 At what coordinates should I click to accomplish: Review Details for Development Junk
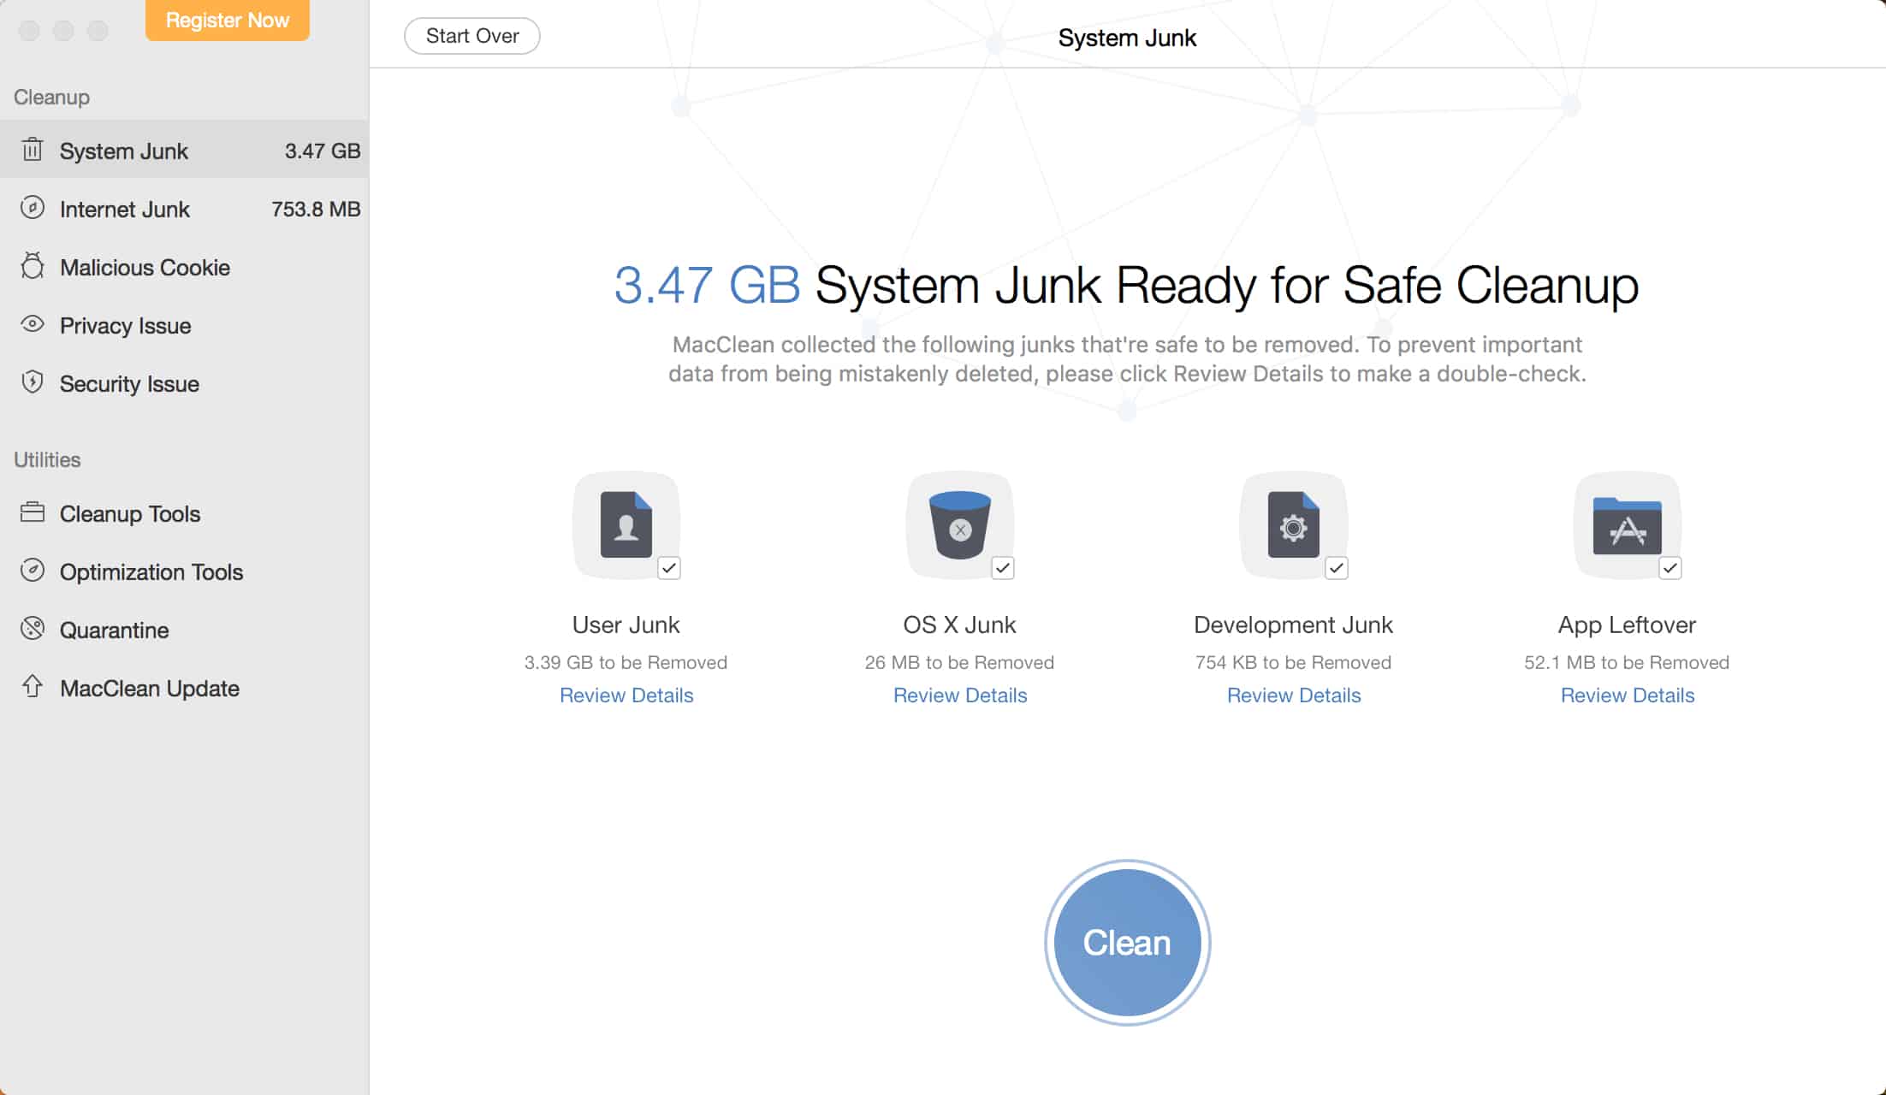(1294, 695)
